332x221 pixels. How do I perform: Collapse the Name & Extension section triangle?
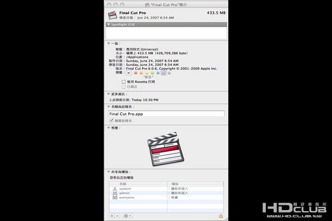109,107
